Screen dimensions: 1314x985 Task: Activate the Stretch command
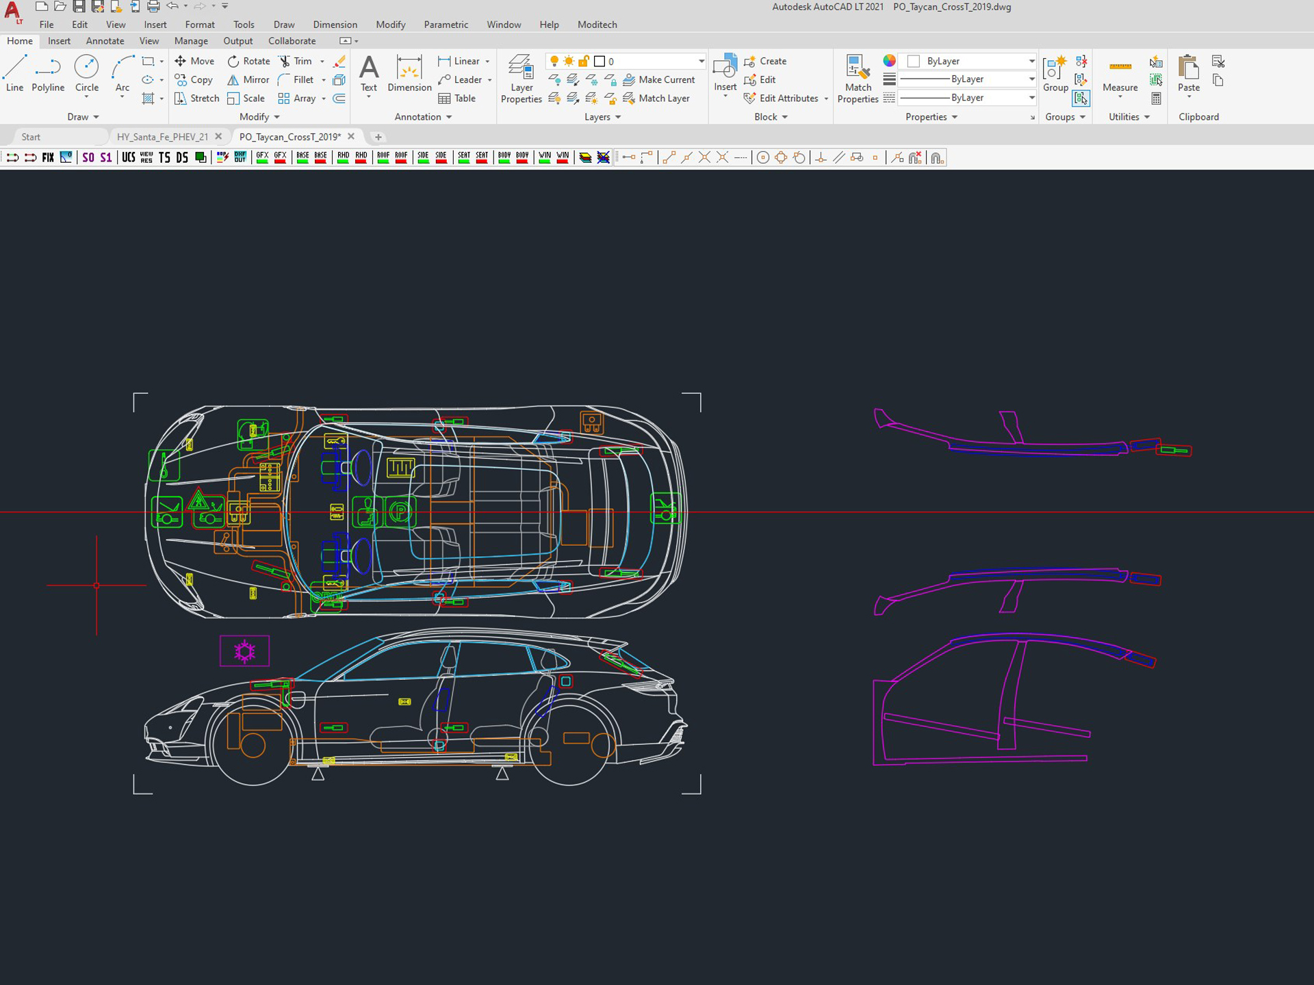pyautogui.click(x=196, y=98)
